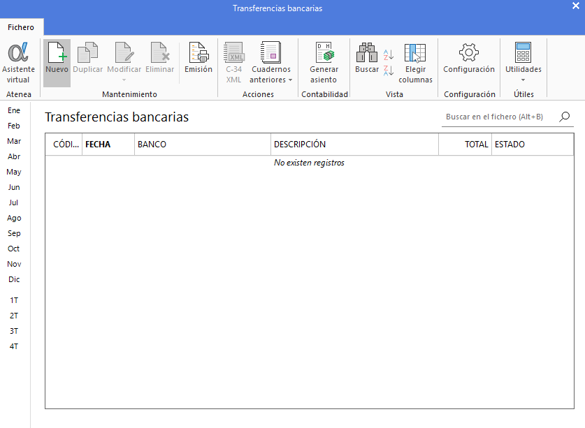Open Elegir columnas icon
The height and width of the screenshot is (428, 585).
pyautogui.click(x=415, y=52)
